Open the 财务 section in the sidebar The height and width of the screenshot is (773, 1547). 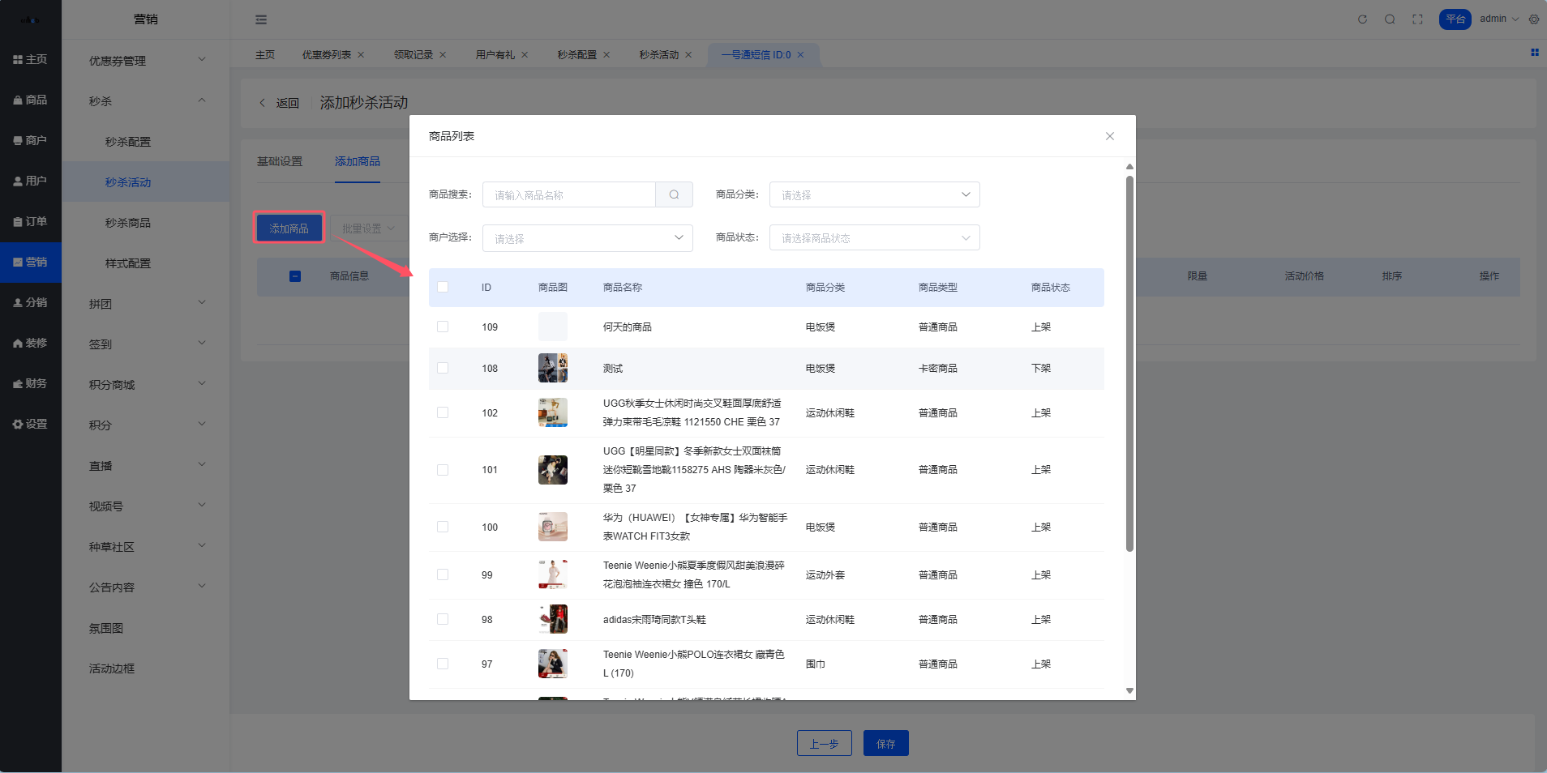coord(31,382)
